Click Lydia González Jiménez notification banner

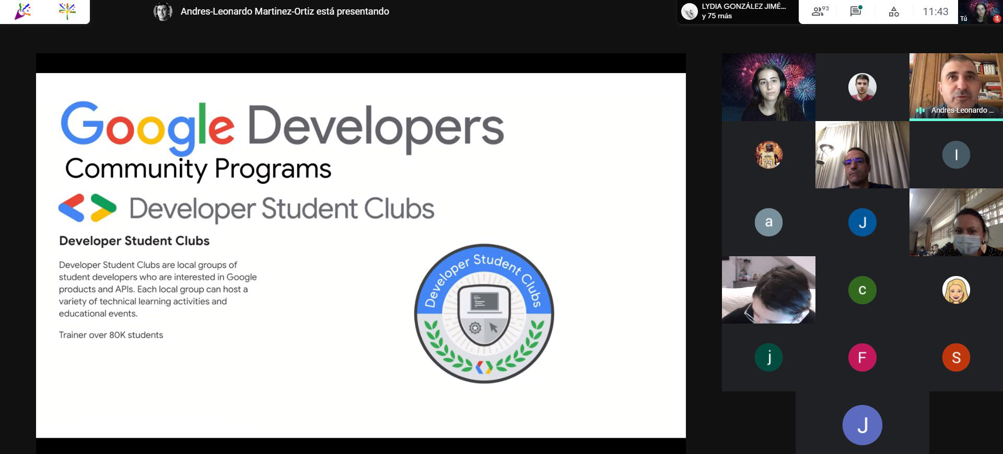(738, 11)
